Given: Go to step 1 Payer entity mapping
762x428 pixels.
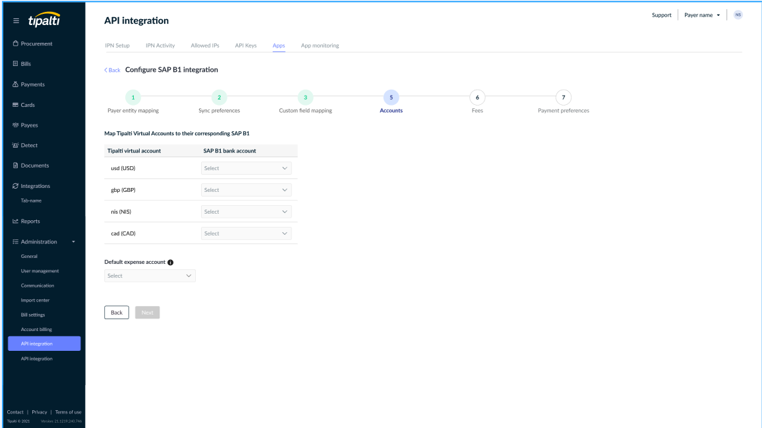Looking at the screenshot, I should (133, 98).
